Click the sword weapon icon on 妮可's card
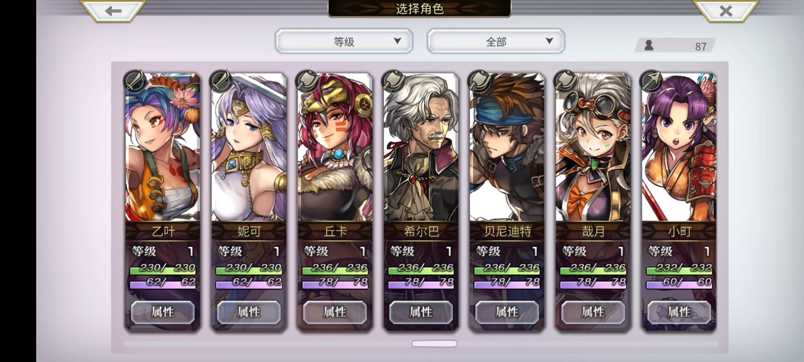This screenshot has height=362, width=804. coord(220,81)
